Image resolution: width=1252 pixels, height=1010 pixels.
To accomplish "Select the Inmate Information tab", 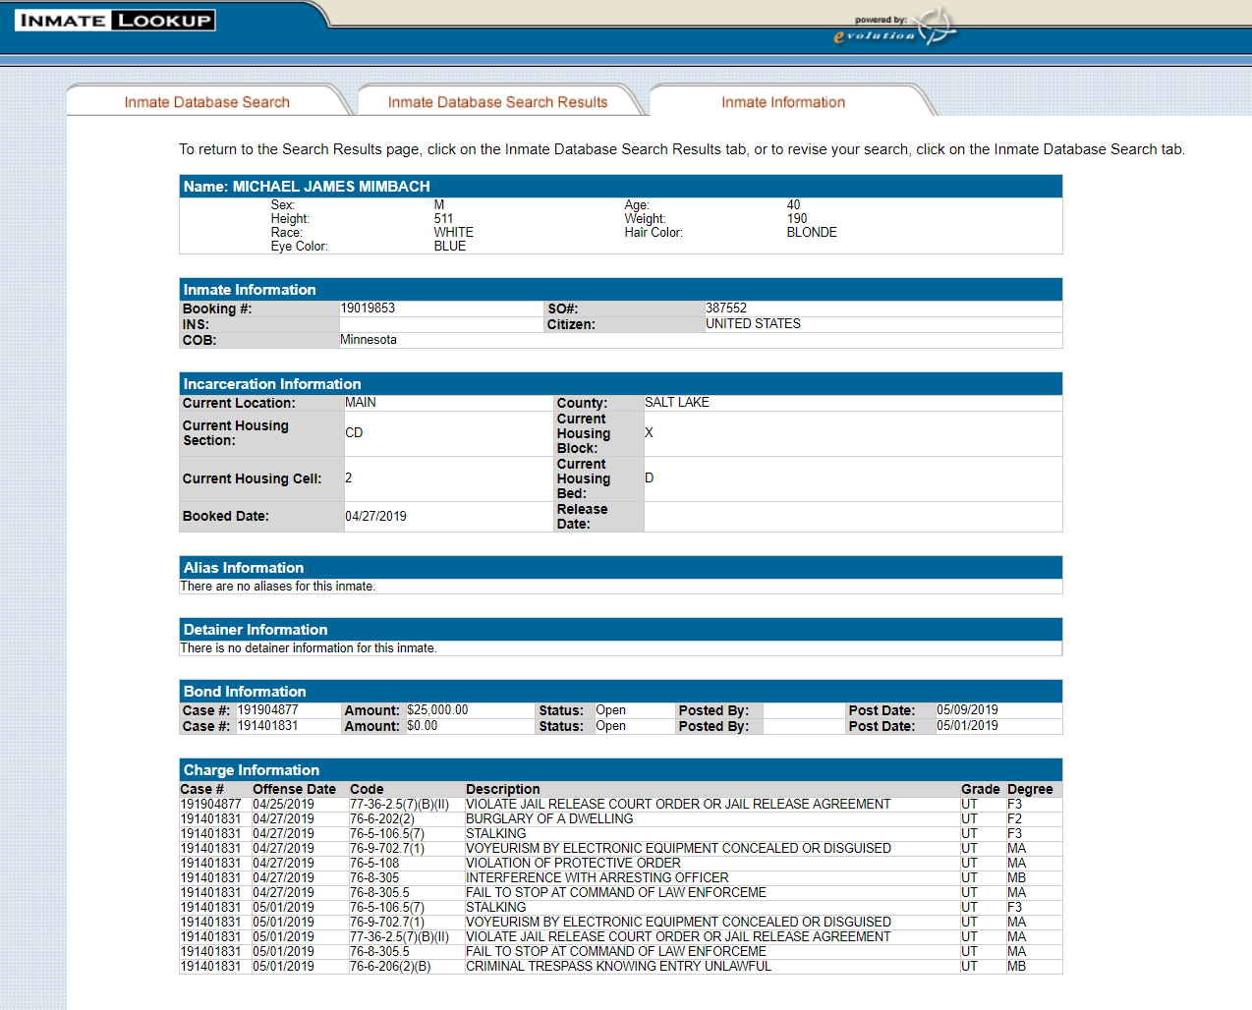I will (782, 102).
